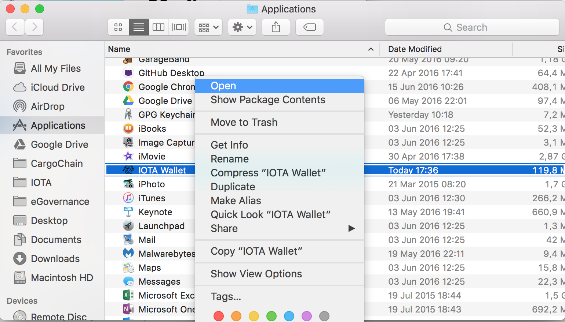Select the Keynote app
Viewport: 565px width, 322px height.
click(155, 212)
